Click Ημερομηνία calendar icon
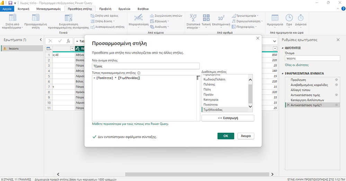346x181 pixels. coord(275,18)
